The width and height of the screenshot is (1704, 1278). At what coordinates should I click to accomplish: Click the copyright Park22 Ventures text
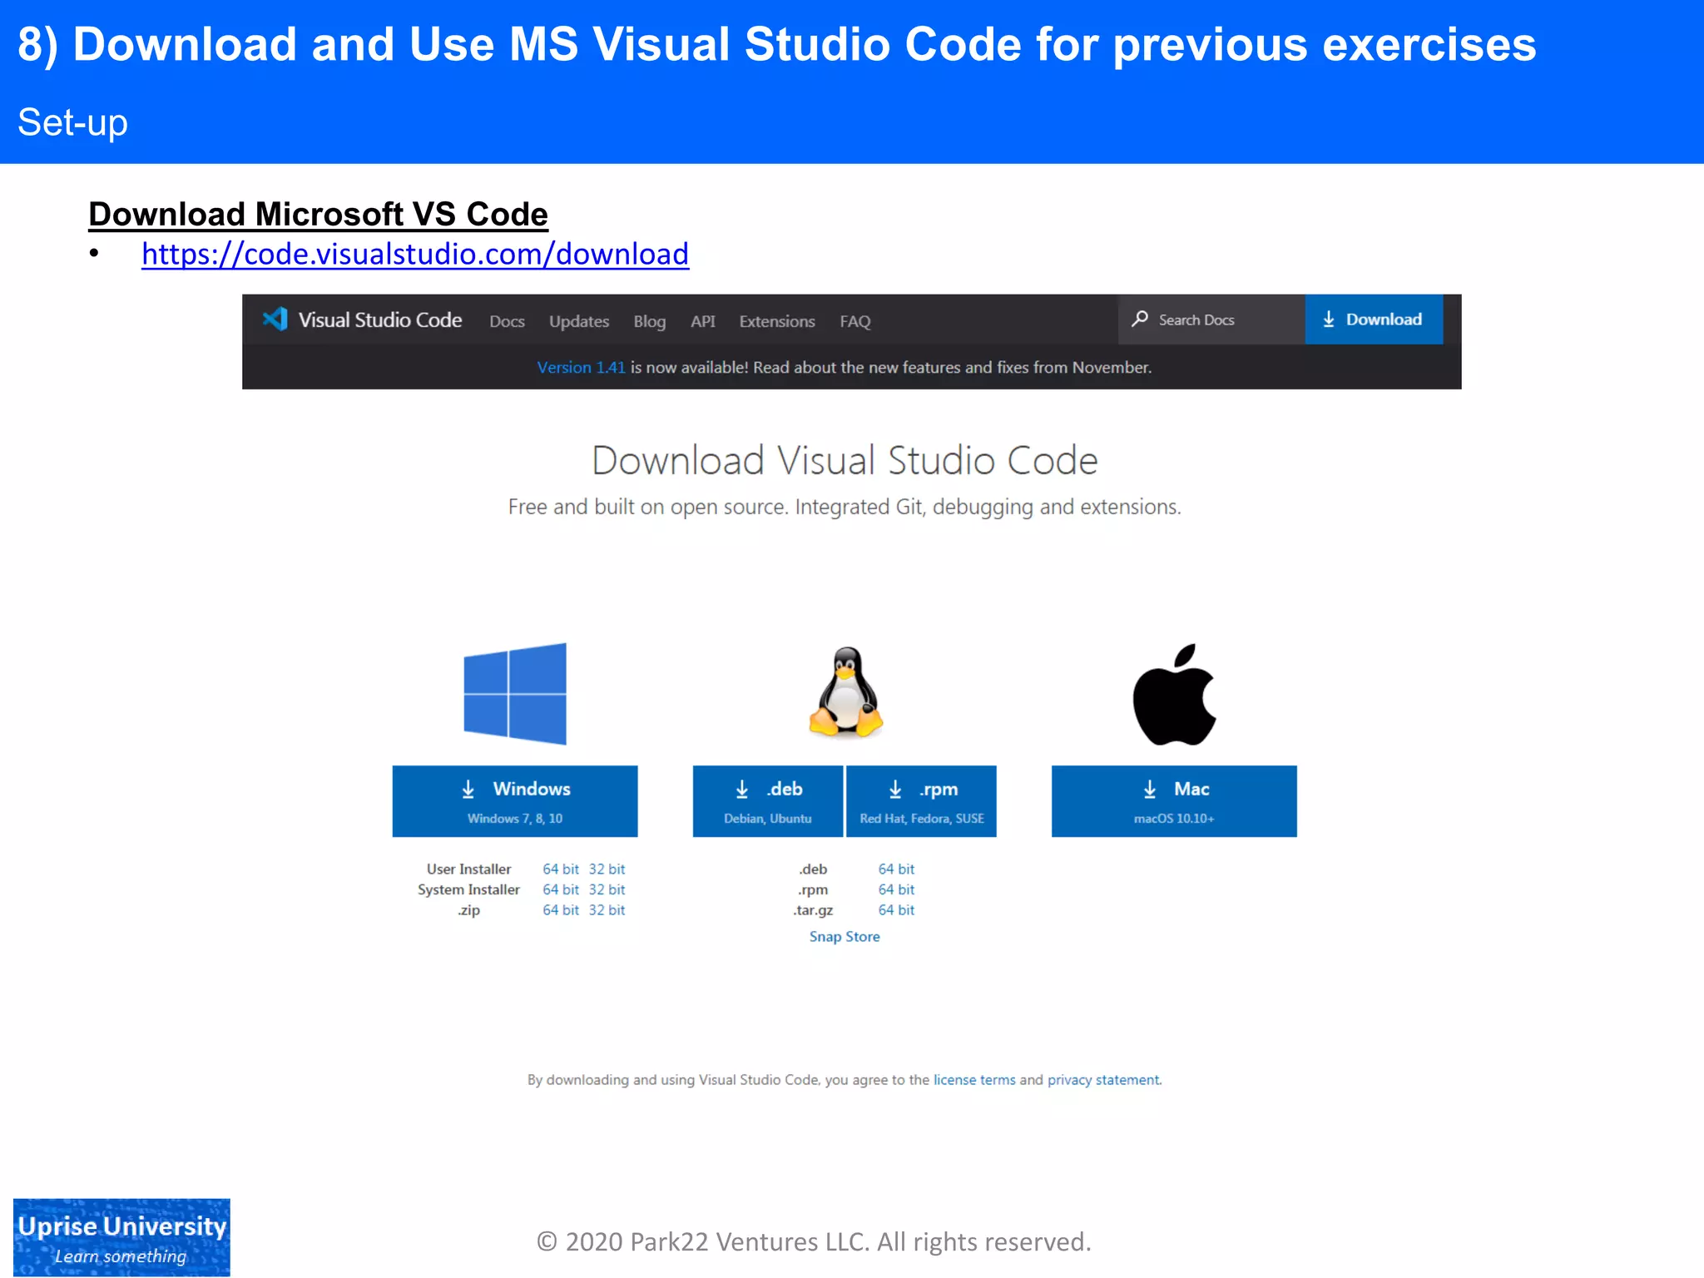pos(814,1241)
